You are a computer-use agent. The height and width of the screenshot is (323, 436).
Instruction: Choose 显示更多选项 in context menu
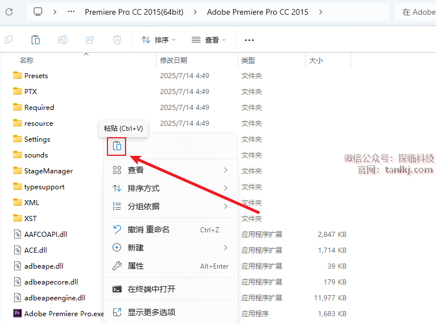(170, 312)
